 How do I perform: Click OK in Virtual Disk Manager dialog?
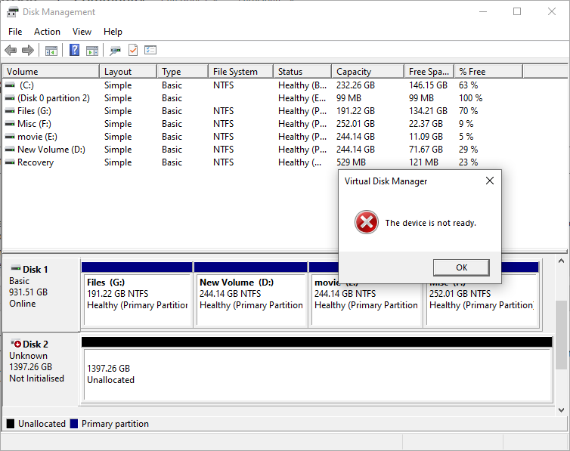tap(461, 267)
